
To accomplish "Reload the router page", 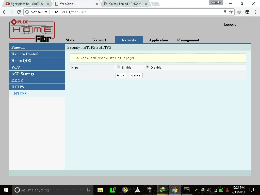I will tap(19, 12).
